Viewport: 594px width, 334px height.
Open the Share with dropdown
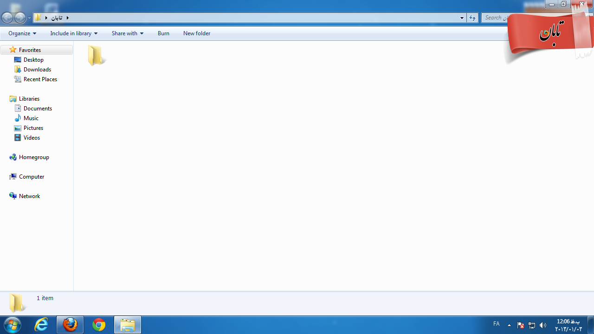click(127, 33)
